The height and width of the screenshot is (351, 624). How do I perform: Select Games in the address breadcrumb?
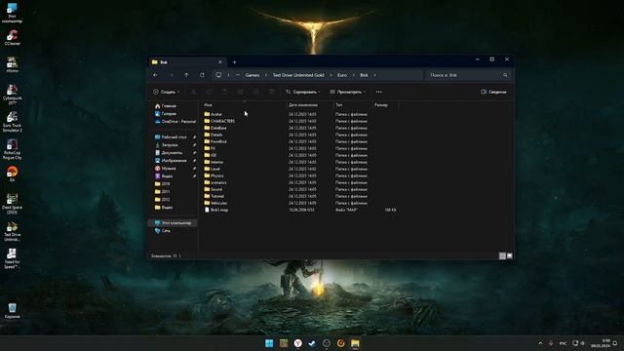point(253,75)
